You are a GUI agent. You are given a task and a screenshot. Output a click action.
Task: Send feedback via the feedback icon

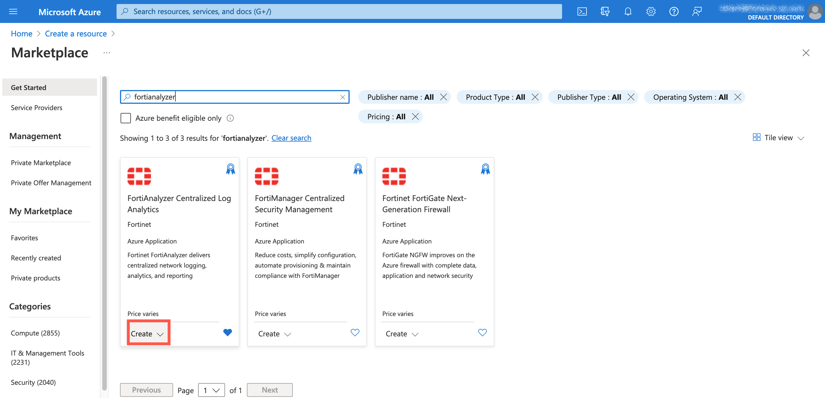(x=697, y=11)
